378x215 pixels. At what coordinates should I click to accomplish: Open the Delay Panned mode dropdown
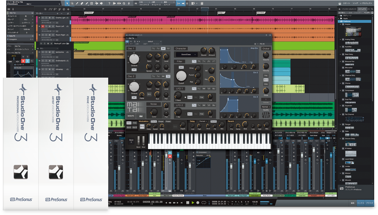click(x=203, y=121)
